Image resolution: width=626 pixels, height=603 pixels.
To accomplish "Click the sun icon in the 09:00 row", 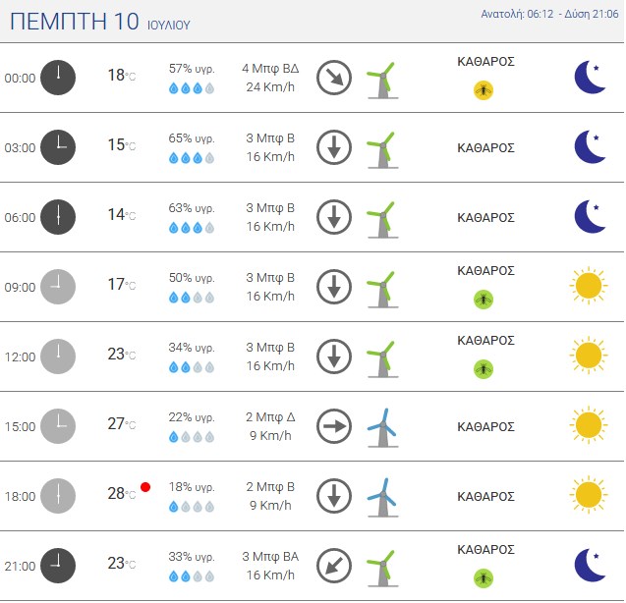I will click(x=589, y=286).
